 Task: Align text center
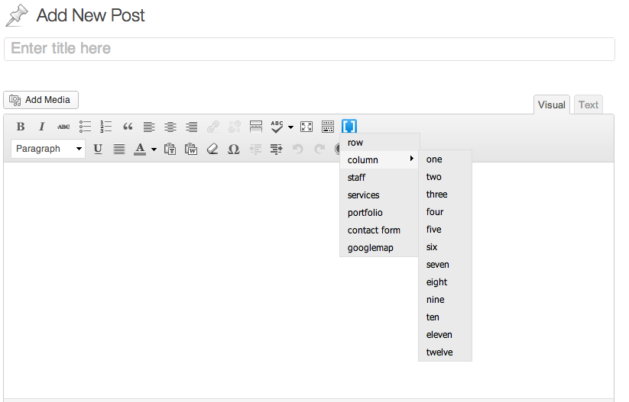click(x=170, y=127)
